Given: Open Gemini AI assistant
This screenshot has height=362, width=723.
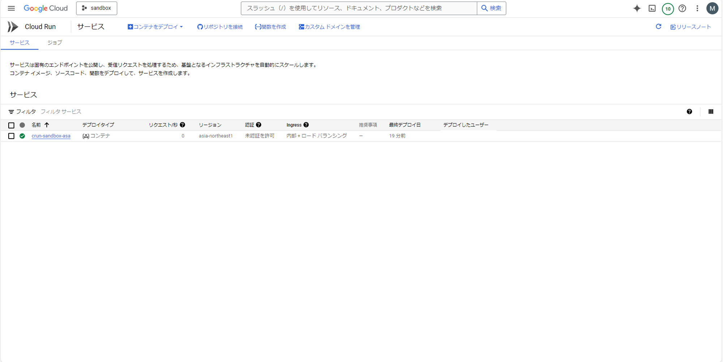Looking at the screenshot, I should point(637,8).
